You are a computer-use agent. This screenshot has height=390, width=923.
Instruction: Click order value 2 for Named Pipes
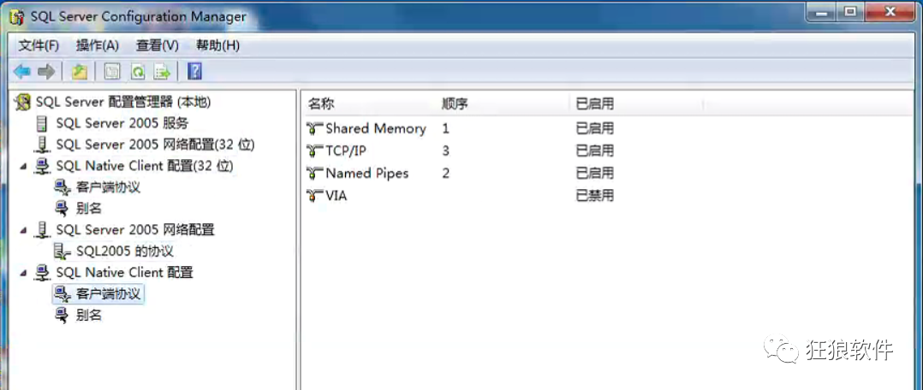(445, 174)
